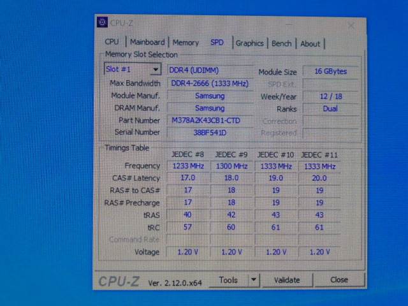Image resolution: width=408 pixels, height=306 pixels.
Task: Click the RAS# to CAS# value 17
Action: click(x=188, y=190)
